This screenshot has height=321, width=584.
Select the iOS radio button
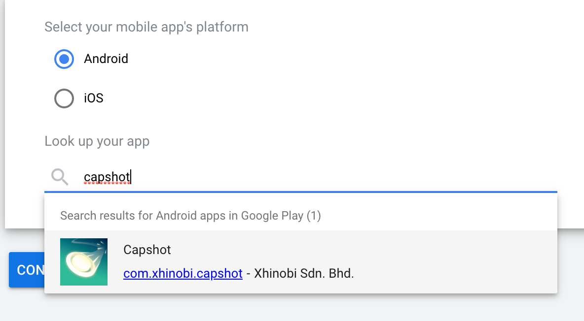point(64,98)
